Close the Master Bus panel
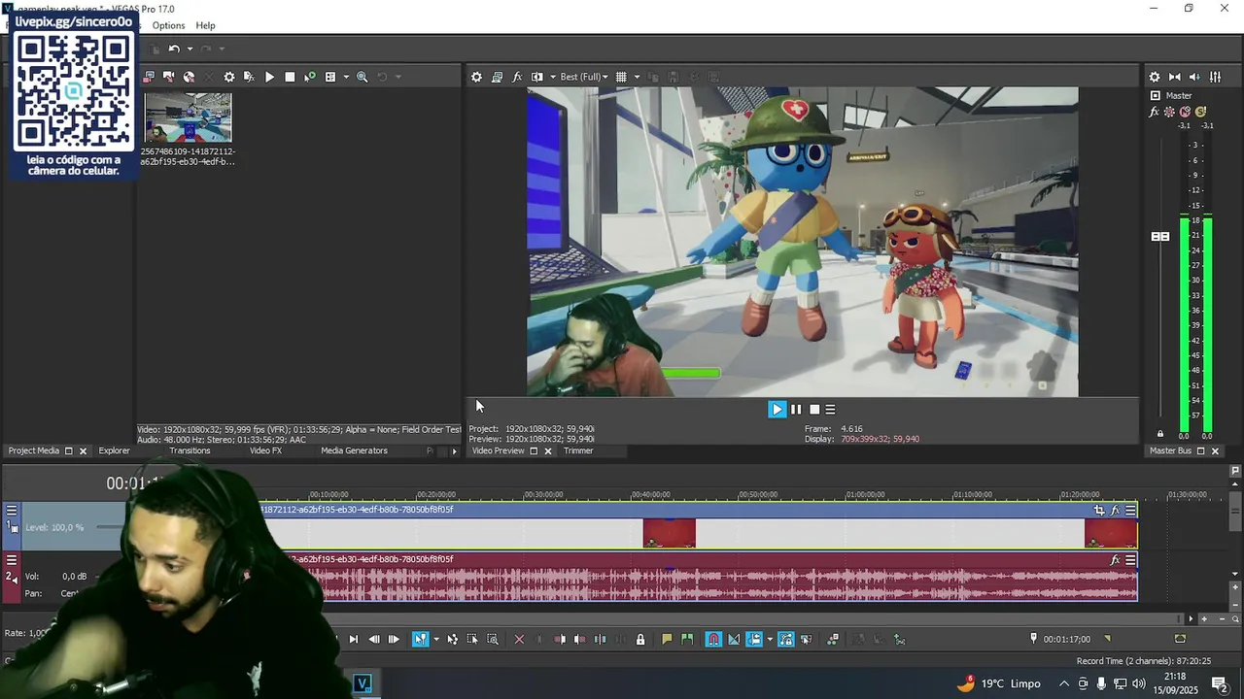 coord(1215,451)
